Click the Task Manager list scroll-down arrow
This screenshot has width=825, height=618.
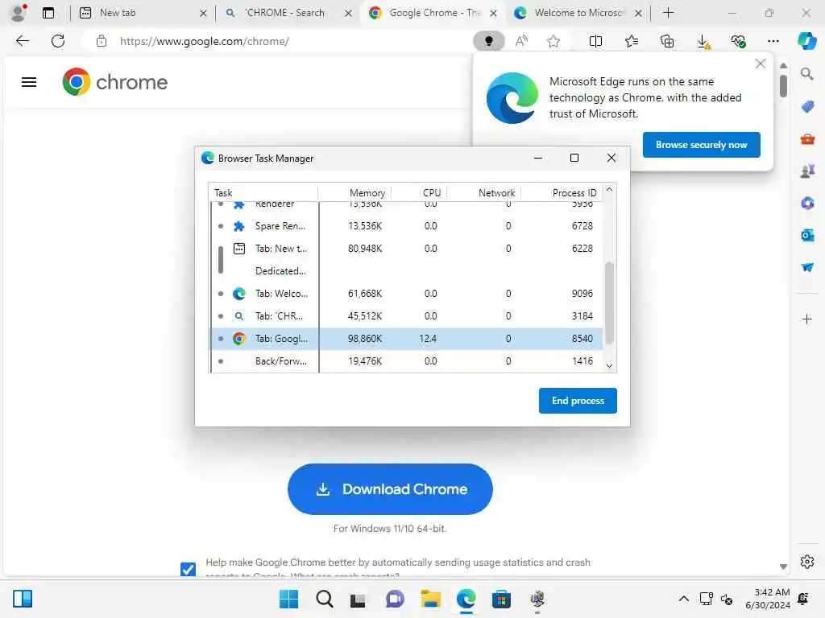(x=609, y=366)
